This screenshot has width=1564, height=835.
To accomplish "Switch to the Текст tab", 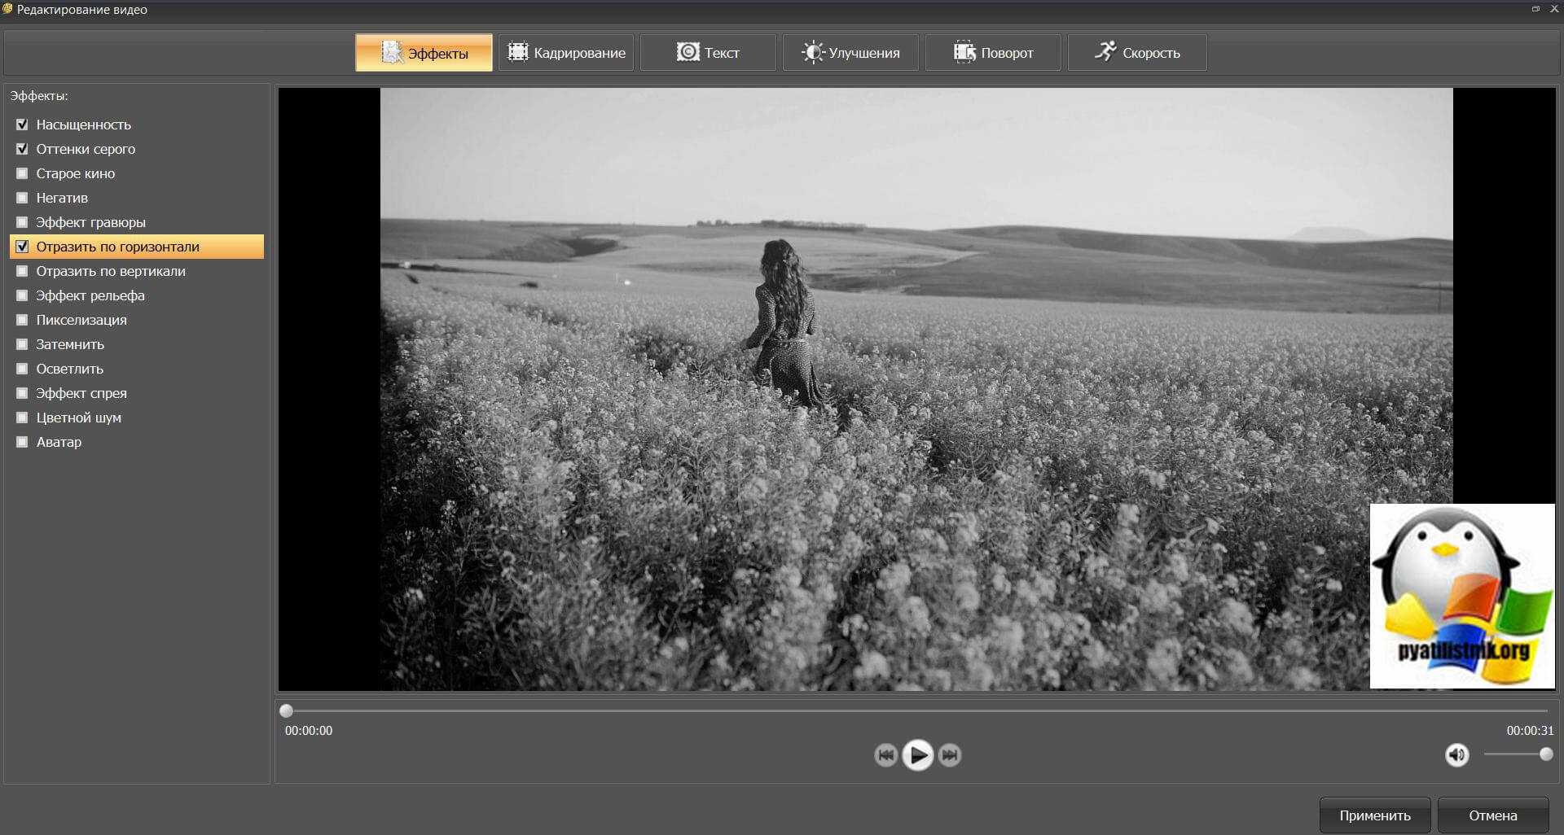I will (x=708, y=53).
